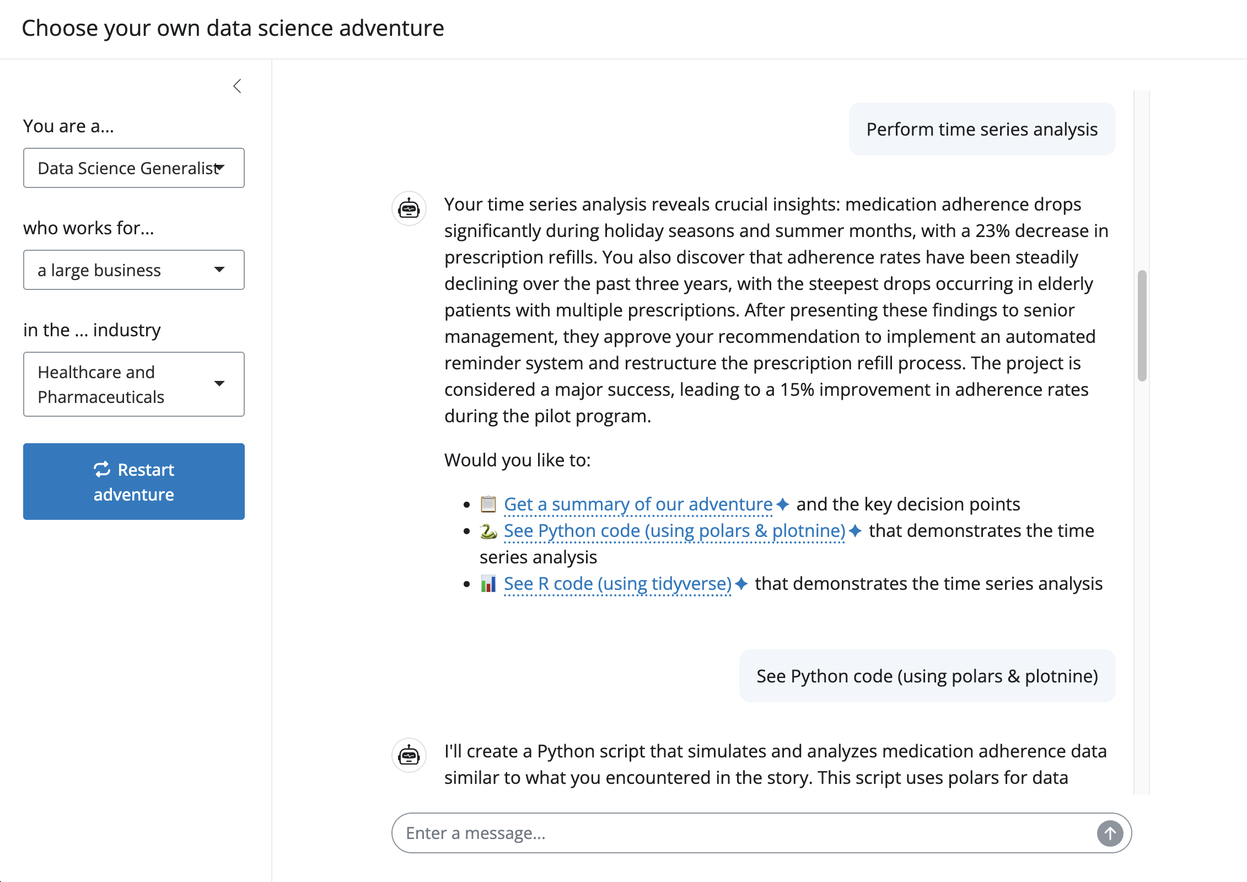Open 'See R code (using tidyverse)' link
Screen dimensions: 1247x882
pos(617,584)
